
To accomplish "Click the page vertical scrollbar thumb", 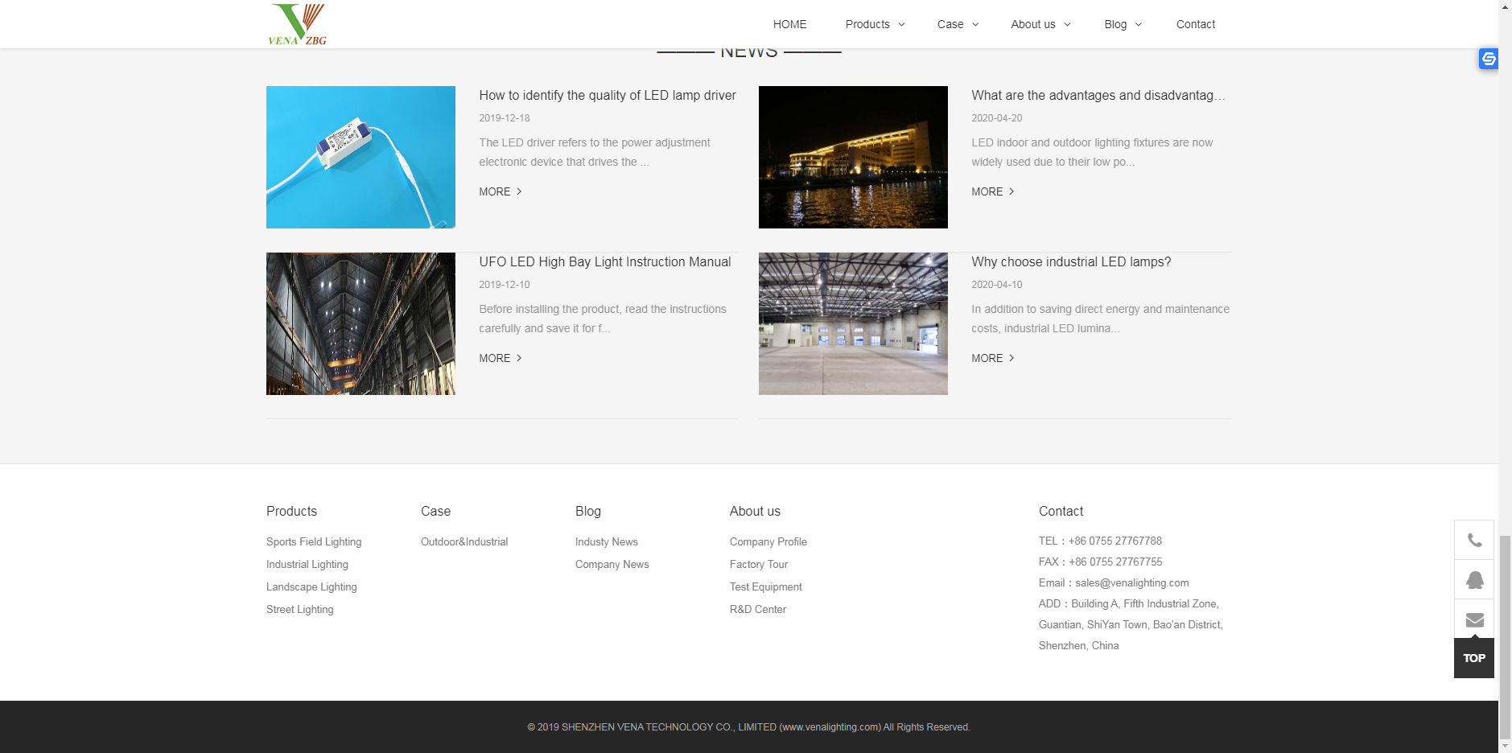I will click(x=1505, y=636).
